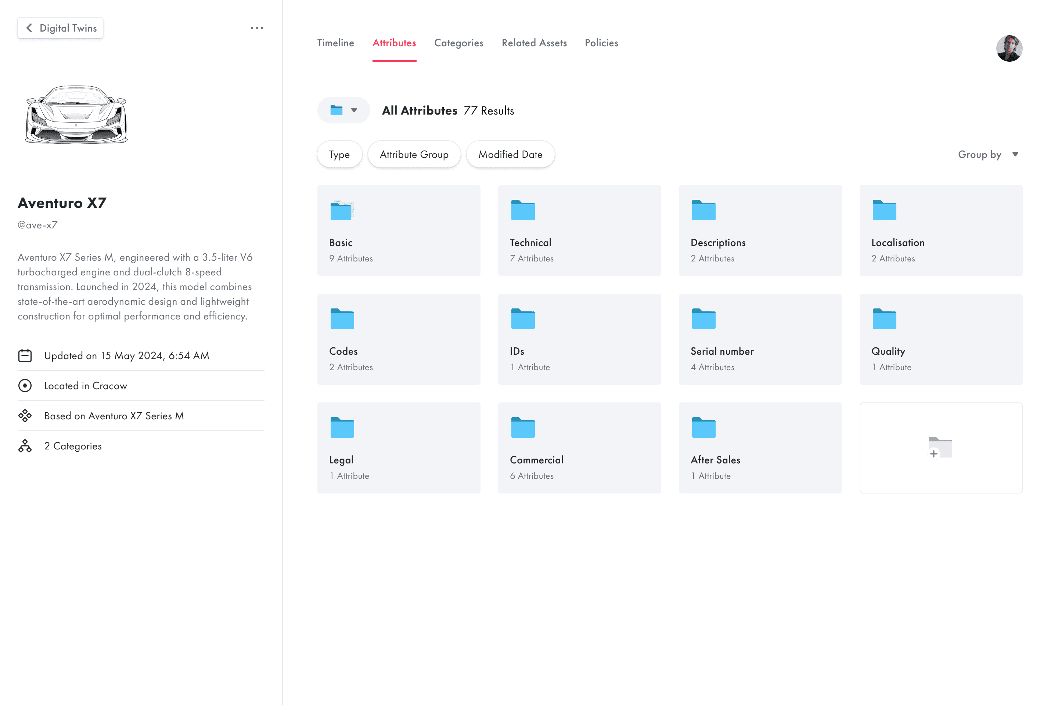Go back to Digital Twins
The image size is (1058, 705).
click(x=60, y=28)
